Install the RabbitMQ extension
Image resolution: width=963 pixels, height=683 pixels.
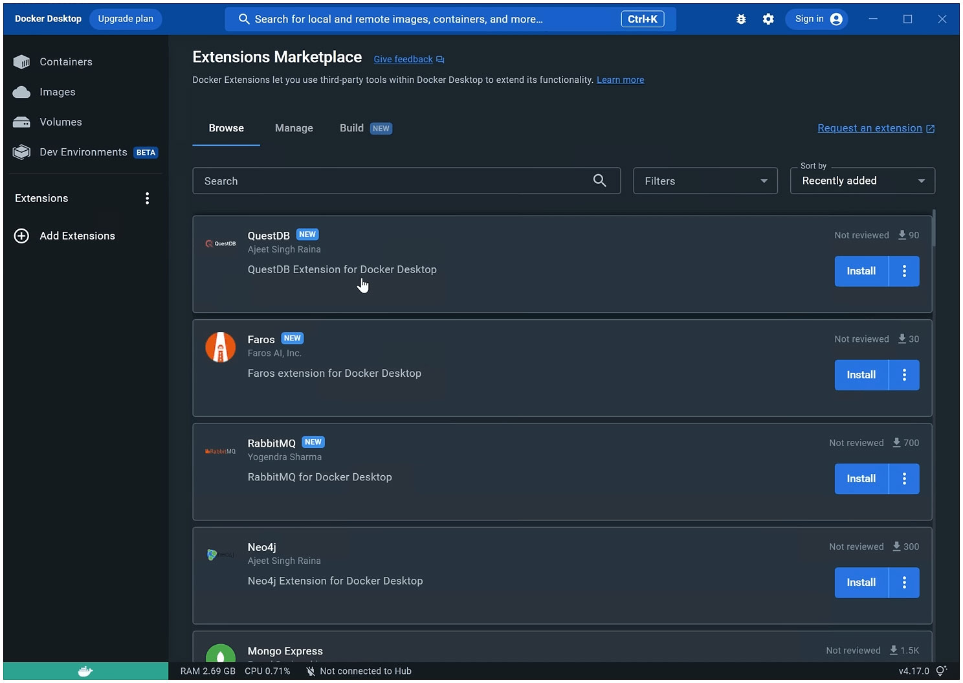861,479
